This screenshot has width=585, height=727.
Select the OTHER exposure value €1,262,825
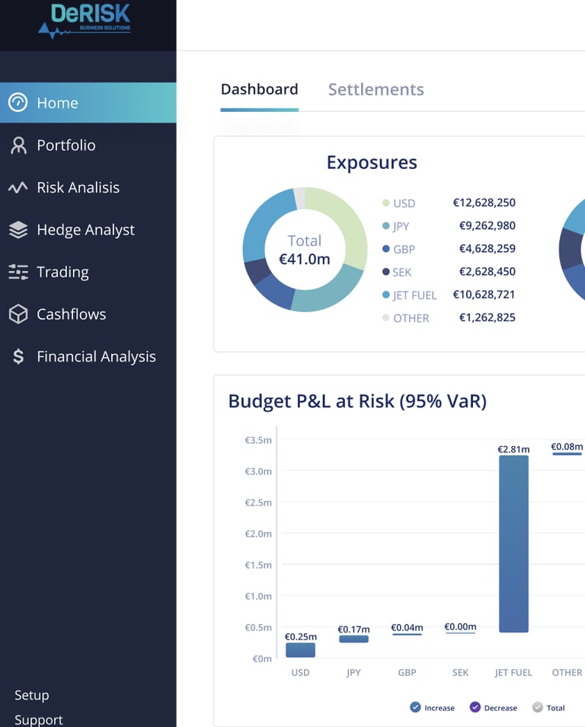click(487, 317)
